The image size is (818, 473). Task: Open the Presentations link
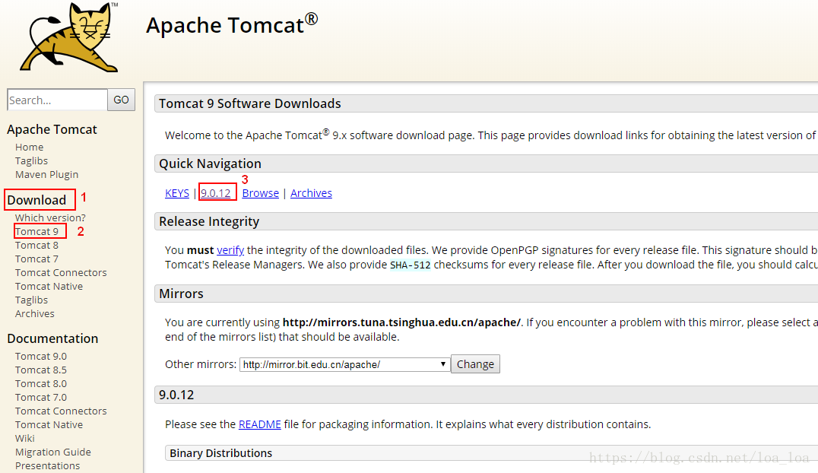(47, 465)
